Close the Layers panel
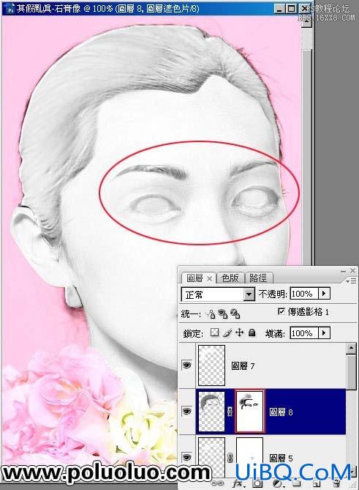Viewport: 359px width, 490px height. 352,270
